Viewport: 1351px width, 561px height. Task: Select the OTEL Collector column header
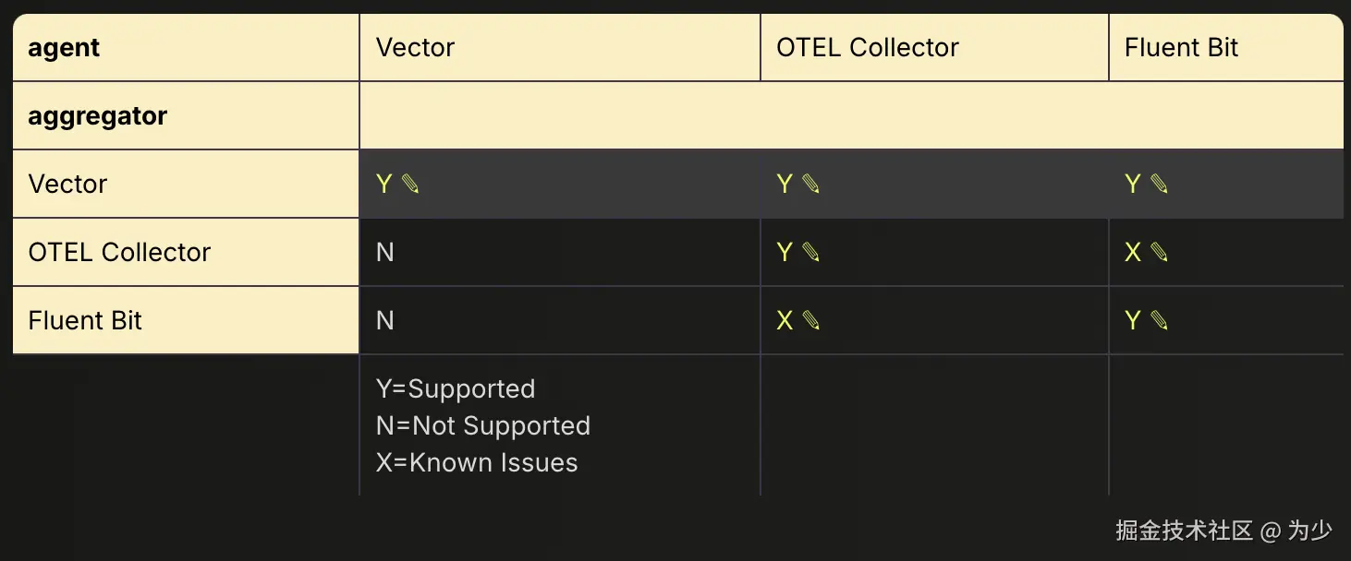point(867,48)
